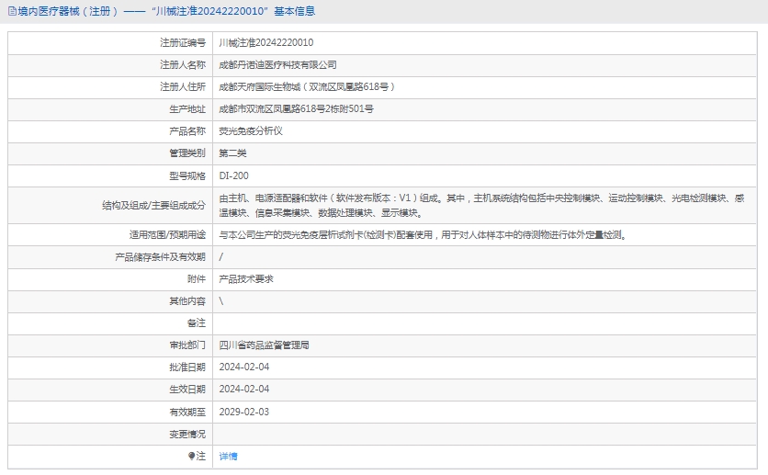Click the registrant address 成都天府国际生物城 value
Image resolution: width=768 pixels, height=475 pixels.
click(x=307, y=87)
